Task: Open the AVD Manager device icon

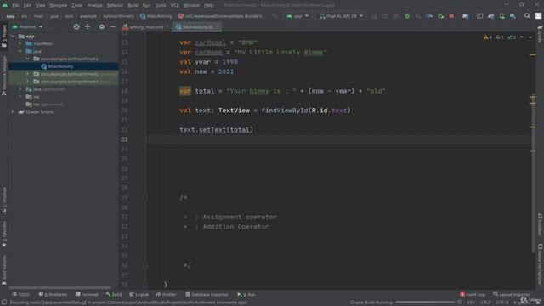Action: (x=501, y=16)
